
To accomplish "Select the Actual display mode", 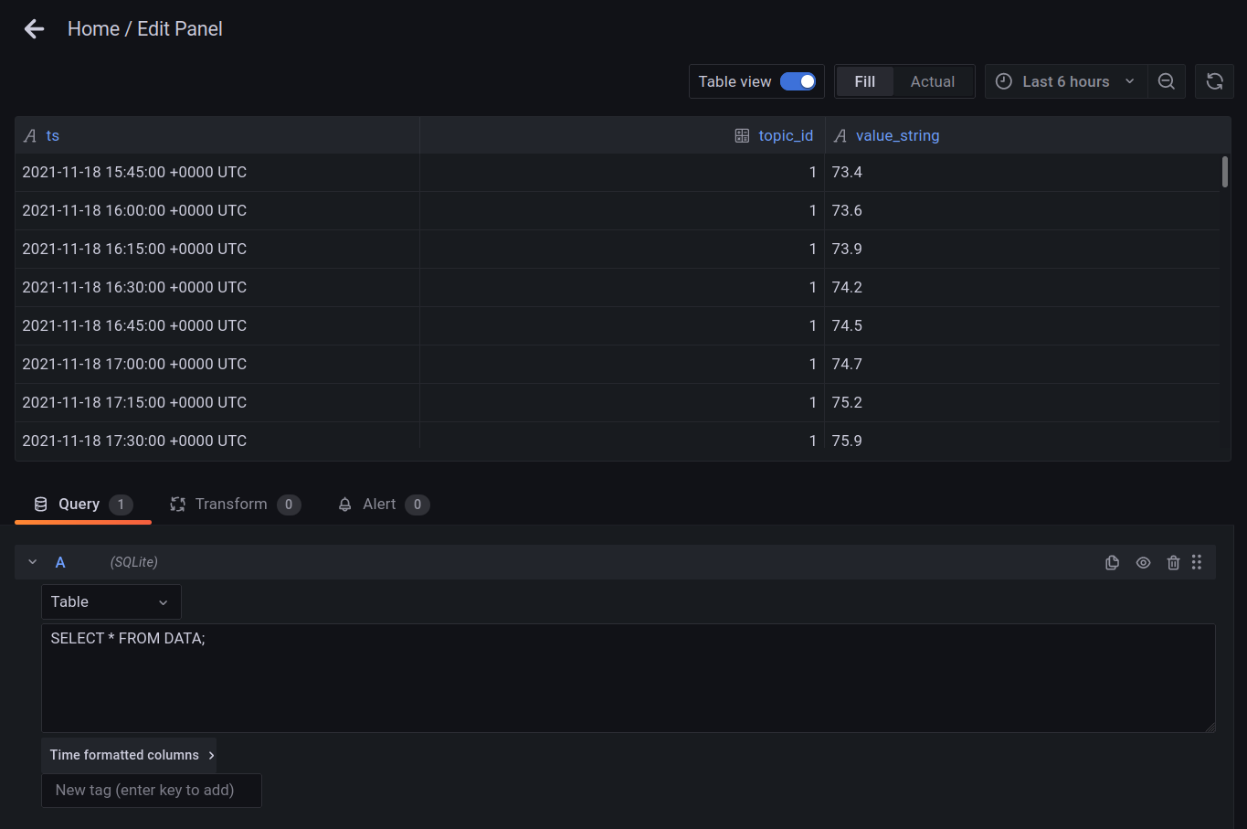I will pos(932,81).
